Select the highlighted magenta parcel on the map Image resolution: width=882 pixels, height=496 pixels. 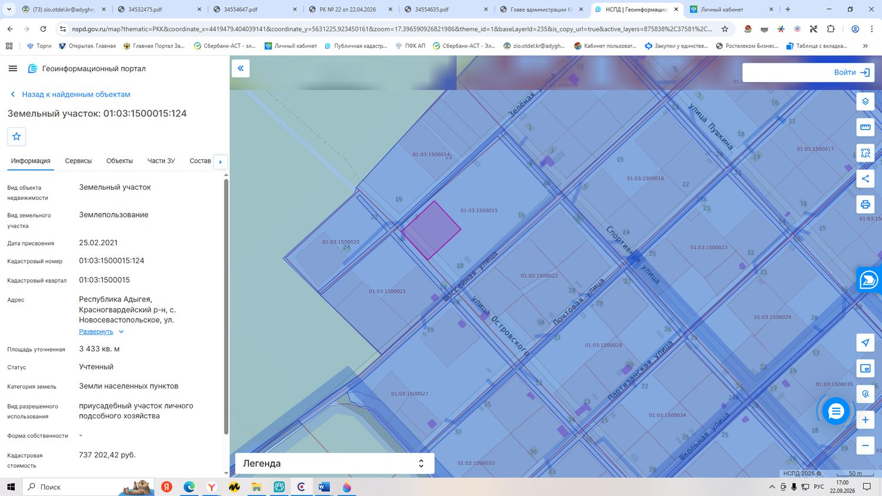(432, 230)
